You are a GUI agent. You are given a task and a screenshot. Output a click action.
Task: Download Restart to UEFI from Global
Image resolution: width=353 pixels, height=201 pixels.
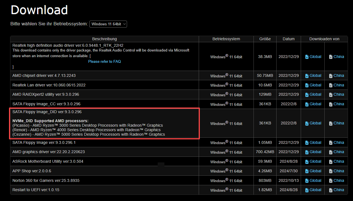tap(313, 190)
